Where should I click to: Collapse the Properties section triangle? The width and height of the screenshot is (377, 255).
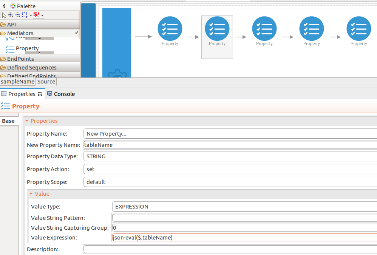pyautogui.click(x=27, y=121)
